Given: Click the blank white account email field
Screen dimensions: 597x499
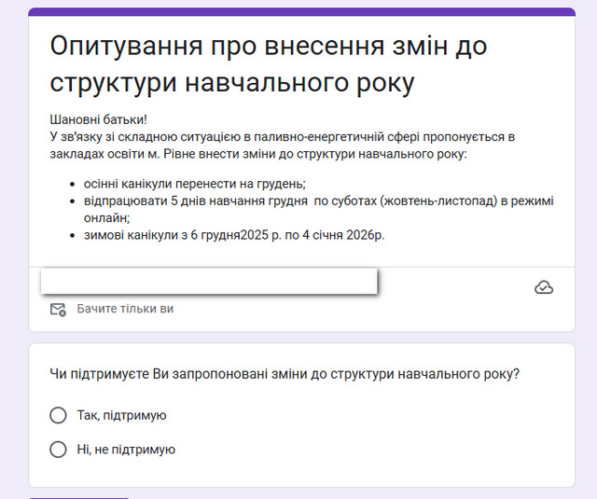Looking at the screenshot, I should pyautogui.click(x=209, y=281).
